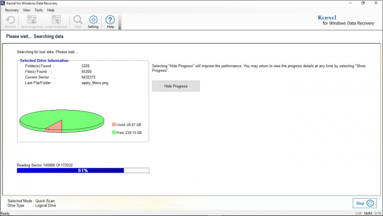Viewport: 383px width, 216px height.
Task: Click the File(s) Found value 65200
Action: [86, 72]
